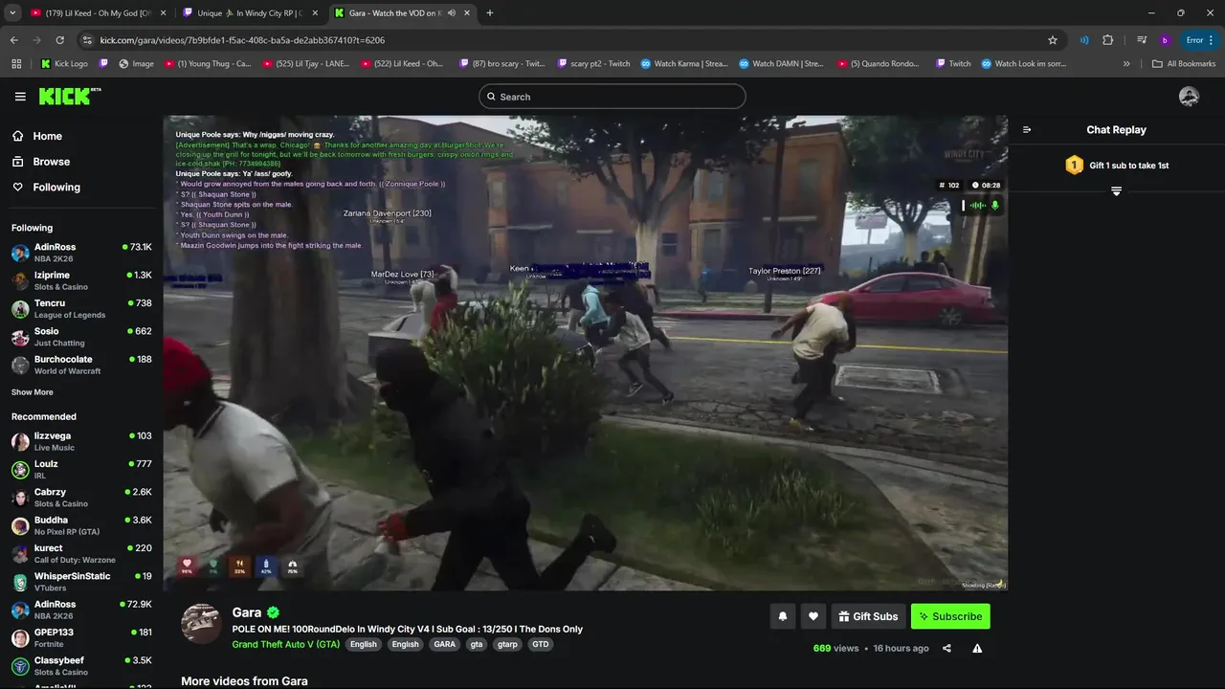Open the Kick hamburger menu

[20, 97]
